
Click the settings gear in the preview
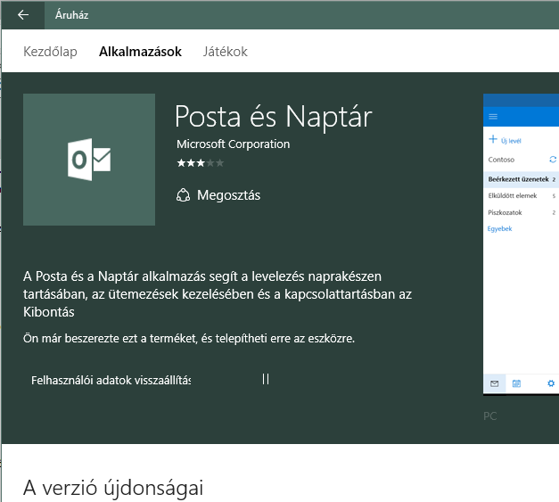551,383
